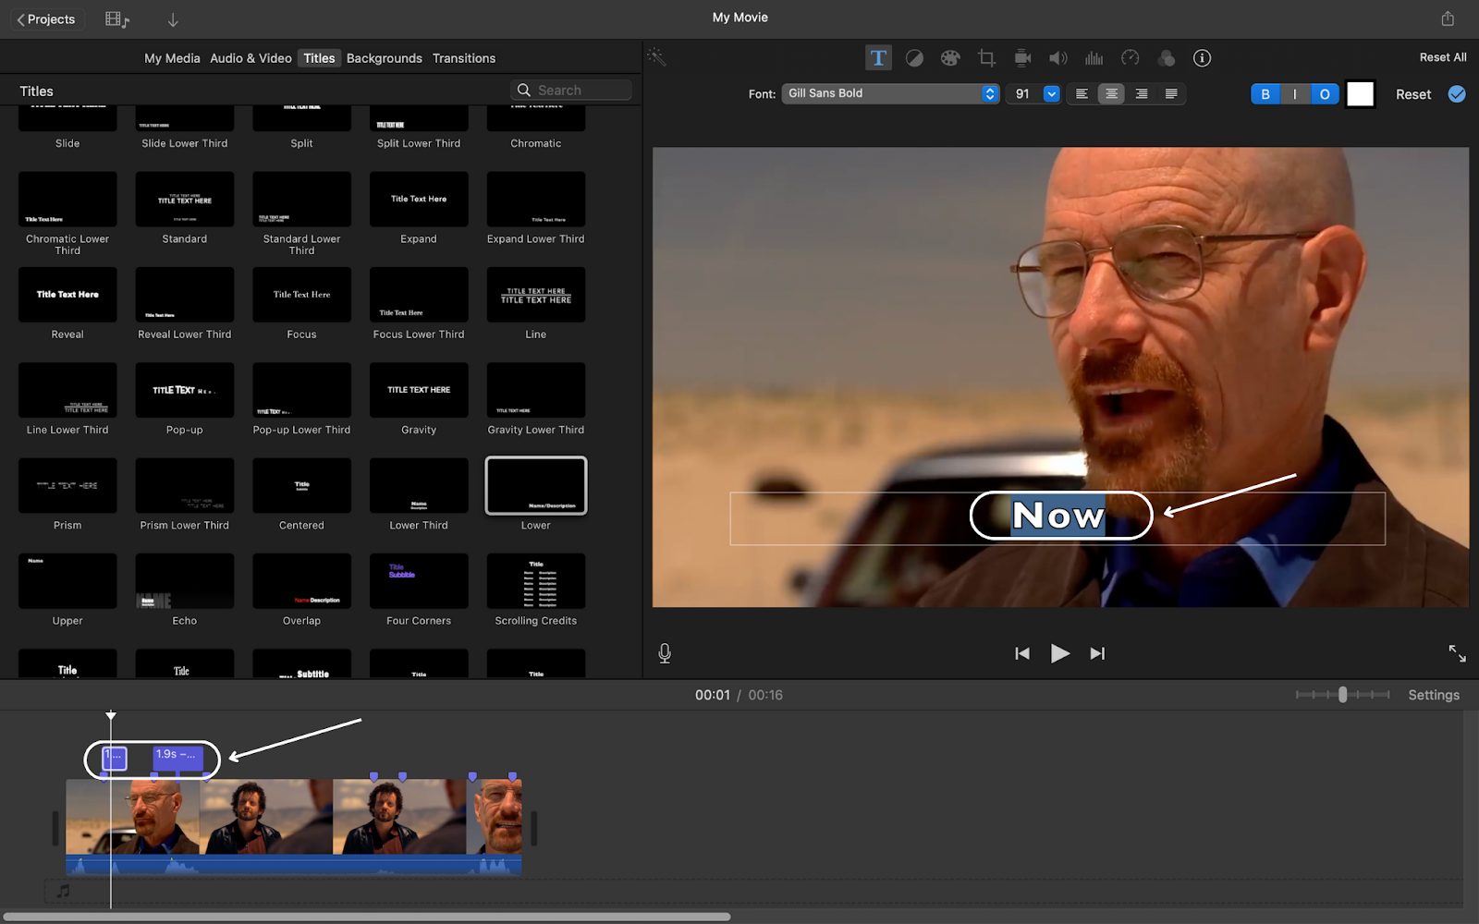Switch to Transitions tab

464,58
